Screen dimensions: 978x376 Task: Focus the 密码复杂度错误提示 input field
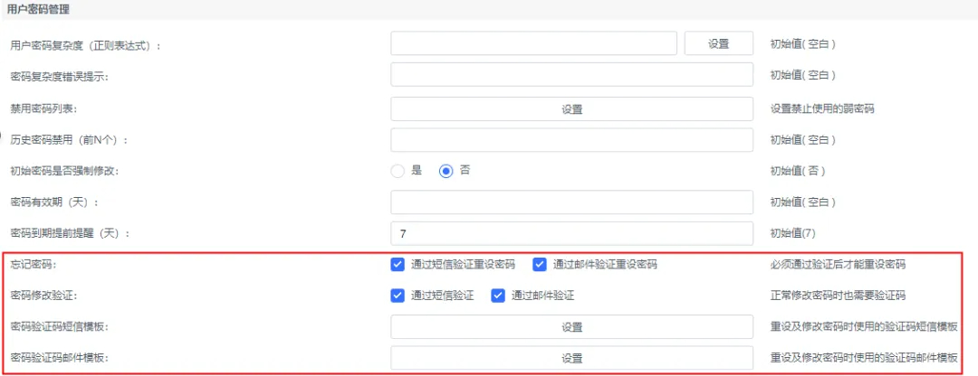(x=572, y=75)
